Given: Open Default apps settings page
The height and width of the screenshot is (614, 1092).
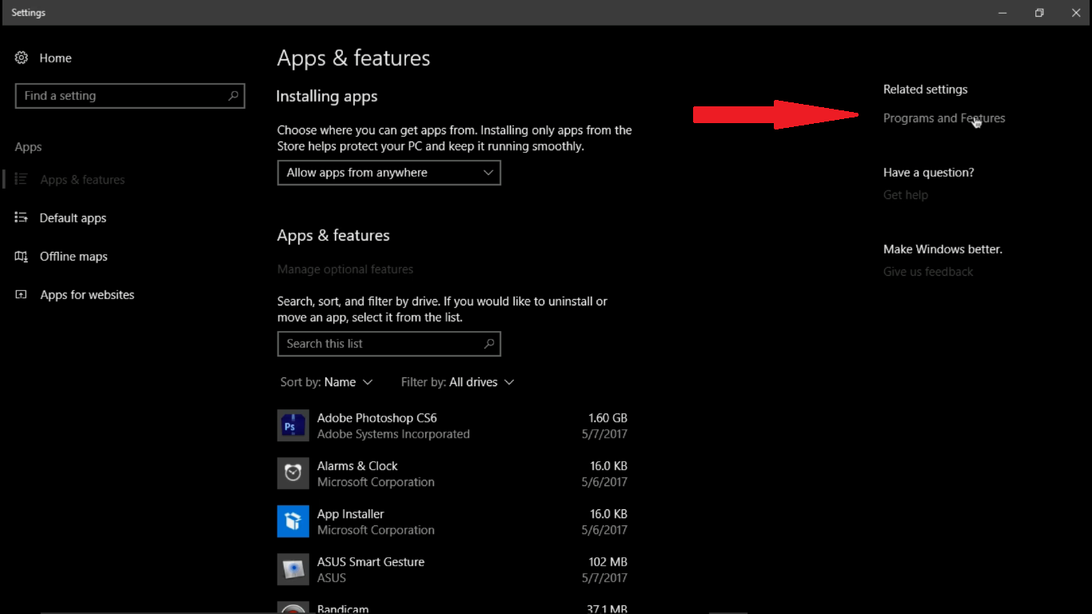Looking at the screenshot, I should pyautogui.click(x=73, y=218).
